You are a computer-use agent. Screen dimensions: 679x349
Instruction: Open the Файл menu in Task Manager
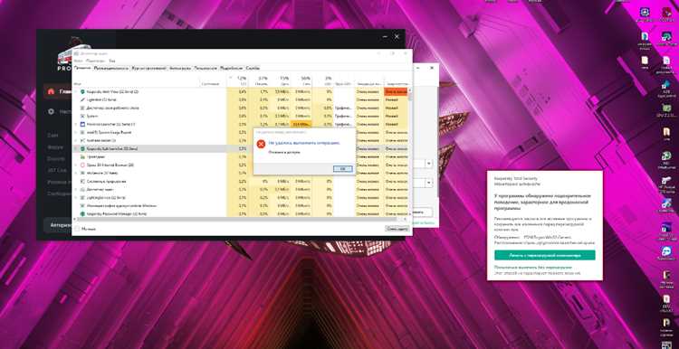[78, 61]
